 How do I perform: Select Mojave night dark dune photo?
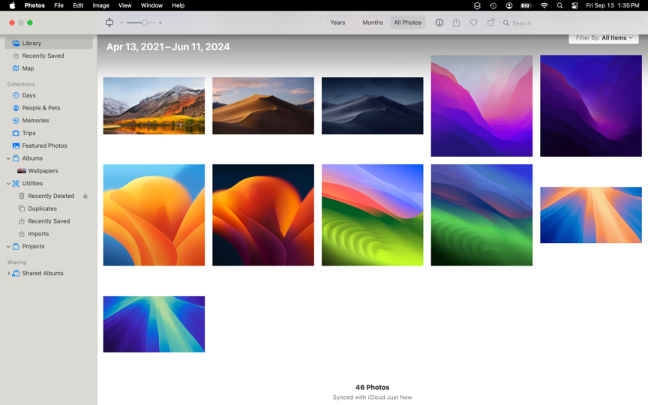click(372, 106)
